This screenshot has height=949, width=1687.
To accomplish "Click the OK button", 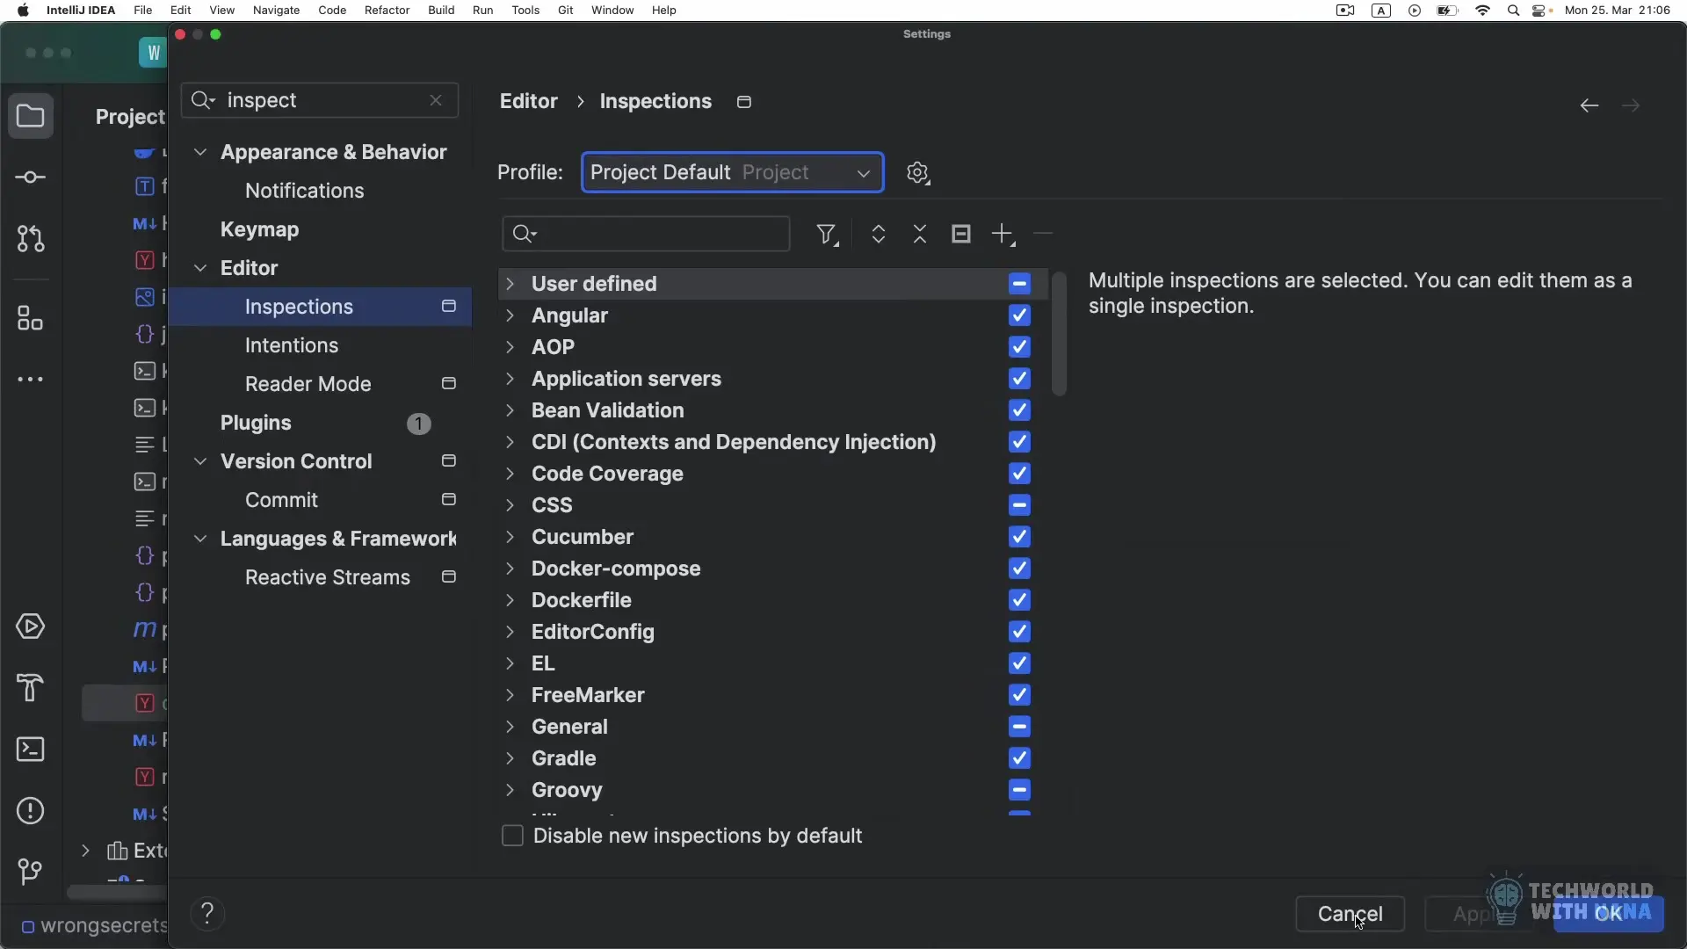I will tap(1608, 914).
